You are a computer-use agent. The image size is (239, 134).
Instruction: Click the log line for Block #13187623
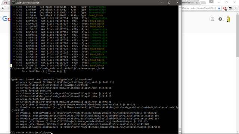point(60,57)
